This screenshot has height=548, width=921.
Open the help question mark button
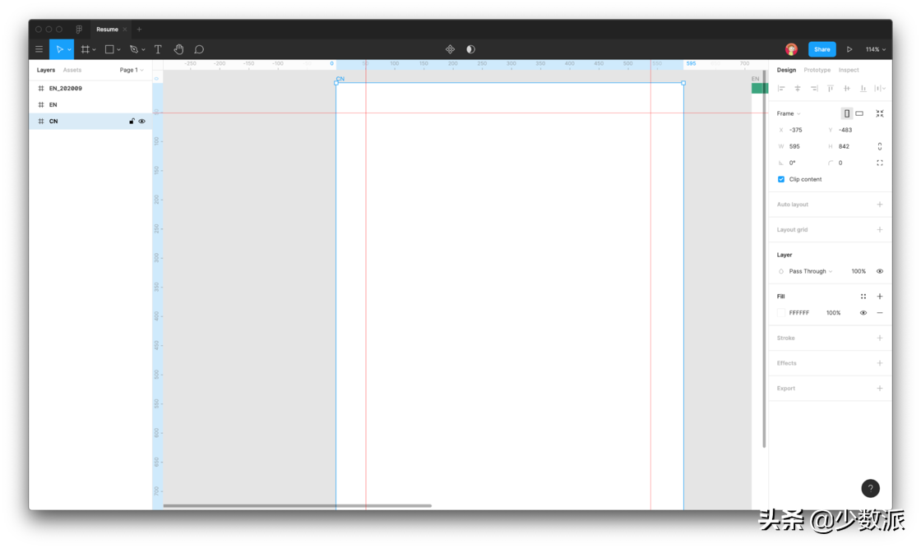(871, 488)
